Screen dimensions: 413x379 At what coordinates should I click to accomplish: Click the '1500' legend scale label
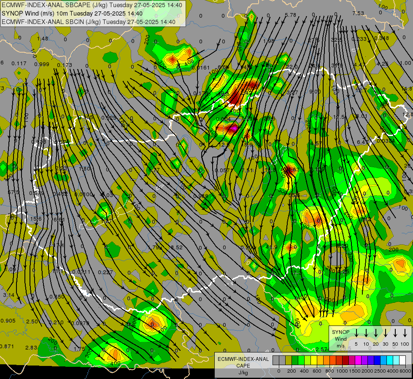(354, 371)
